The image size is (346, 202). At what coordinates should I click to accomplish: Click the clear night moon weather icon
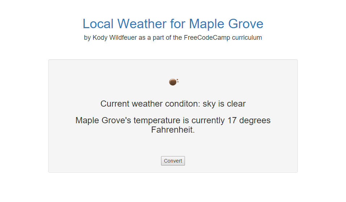pos(173,82)
